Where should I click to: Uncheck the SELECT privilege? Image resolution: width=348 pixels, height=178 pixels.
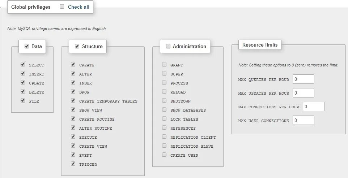(23, 64)
